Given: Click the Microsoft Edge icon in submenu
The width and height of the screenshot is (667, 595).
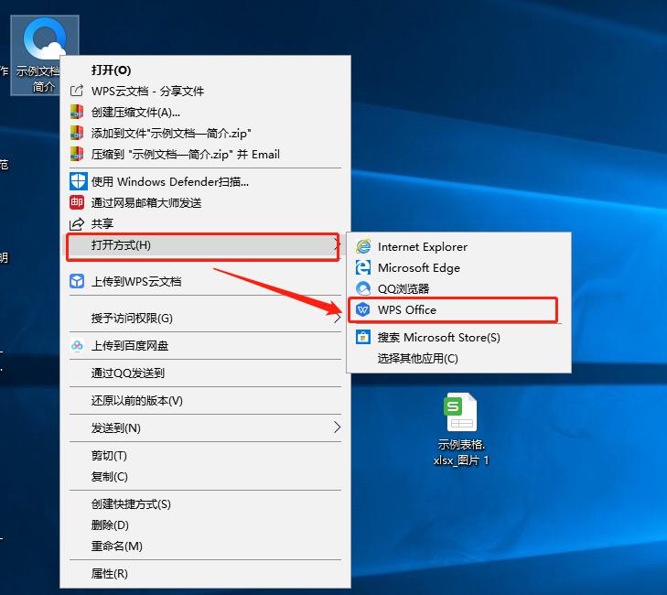Looking at the screenshot, I should click(363, 267).
